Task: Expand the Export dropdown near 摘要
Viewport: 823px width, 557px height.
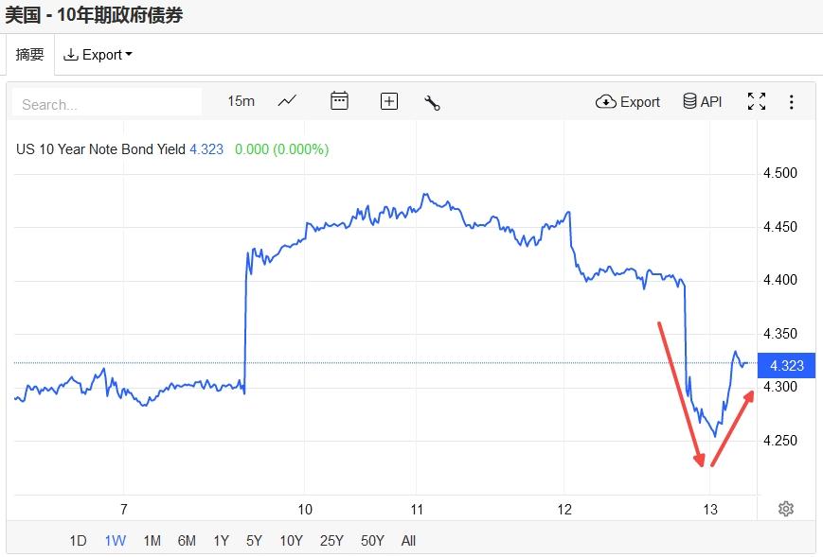Action: pyautogui.click(x=98, y=55)
